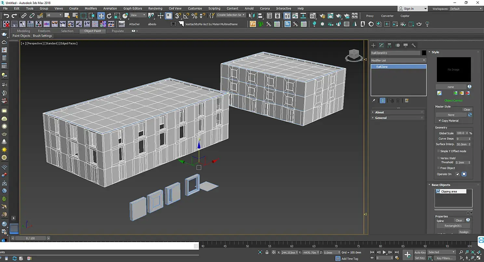Open the Modifier List dropdown
The height and width of the screenshot is (262, 484).
398,60
